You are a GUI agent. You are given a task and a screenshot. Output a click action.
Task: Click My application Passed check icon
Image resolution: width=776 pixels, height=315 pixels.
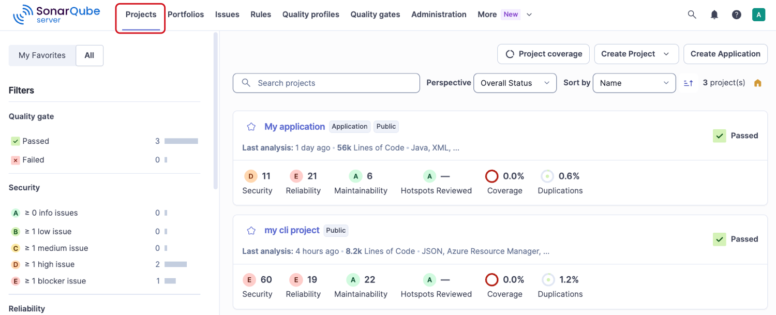click(720, 136)
